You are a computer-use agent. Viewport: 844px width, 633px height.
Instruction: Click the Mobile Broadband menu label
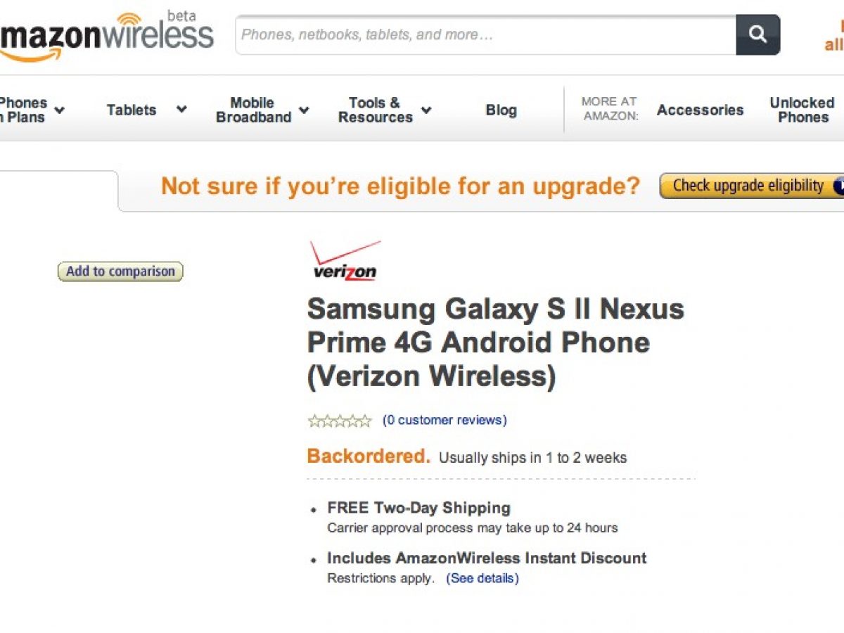253,110
